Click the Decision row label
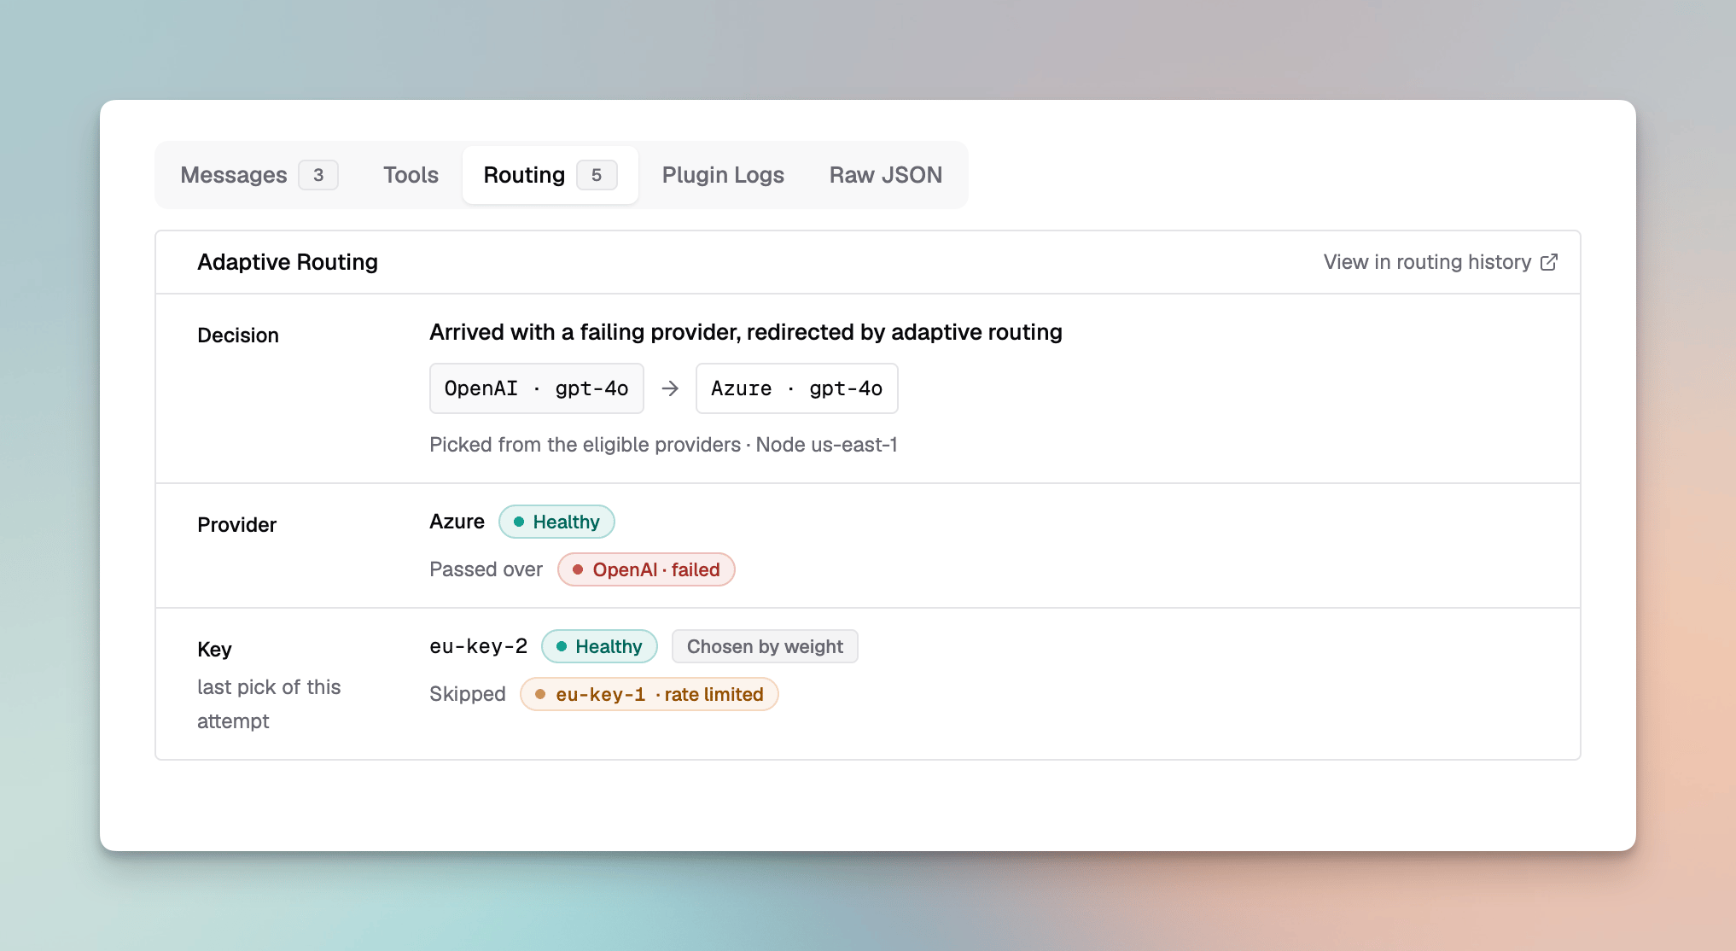 [238, 335]
